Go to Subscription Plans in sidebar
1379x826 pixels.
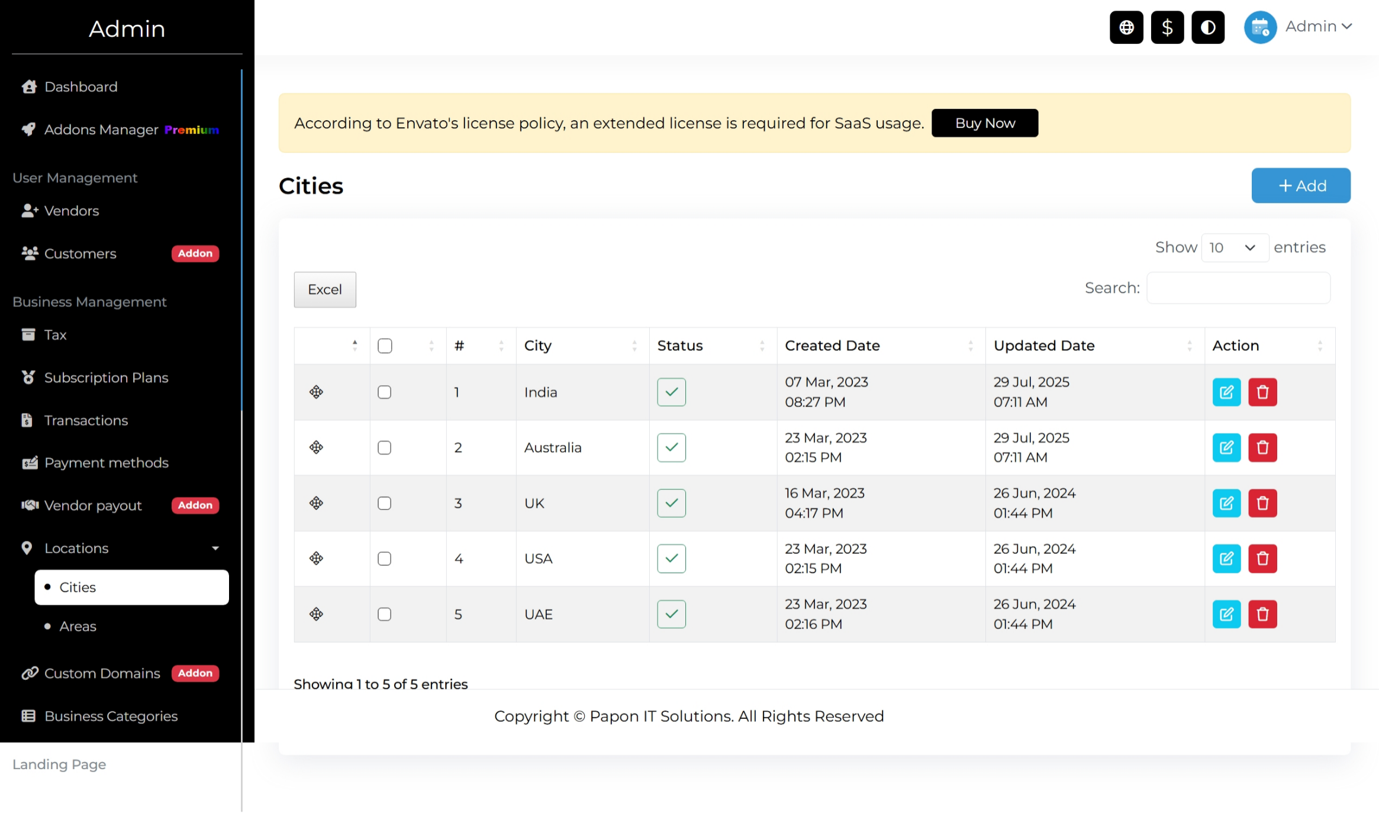106,377
